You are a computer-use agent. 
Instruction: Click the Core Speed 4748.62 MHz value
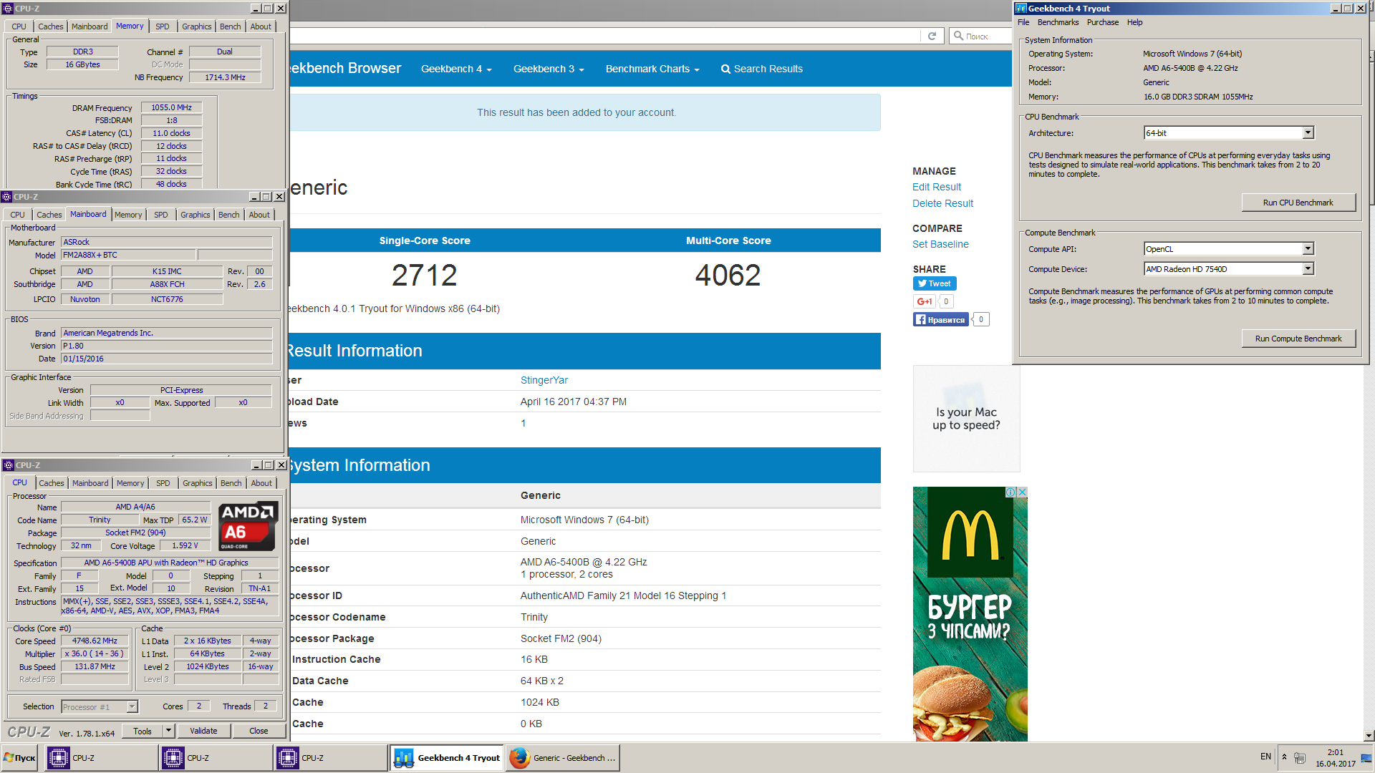(x=95, y=641)
